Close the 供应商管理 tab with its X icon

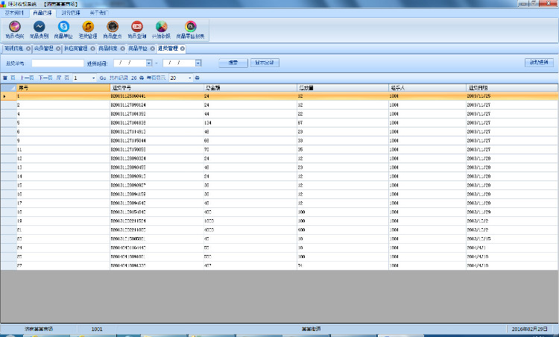pyautogui.click(x=92, y=48)
